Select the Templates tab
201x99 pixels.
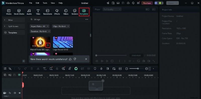click(x=84, y=12)
